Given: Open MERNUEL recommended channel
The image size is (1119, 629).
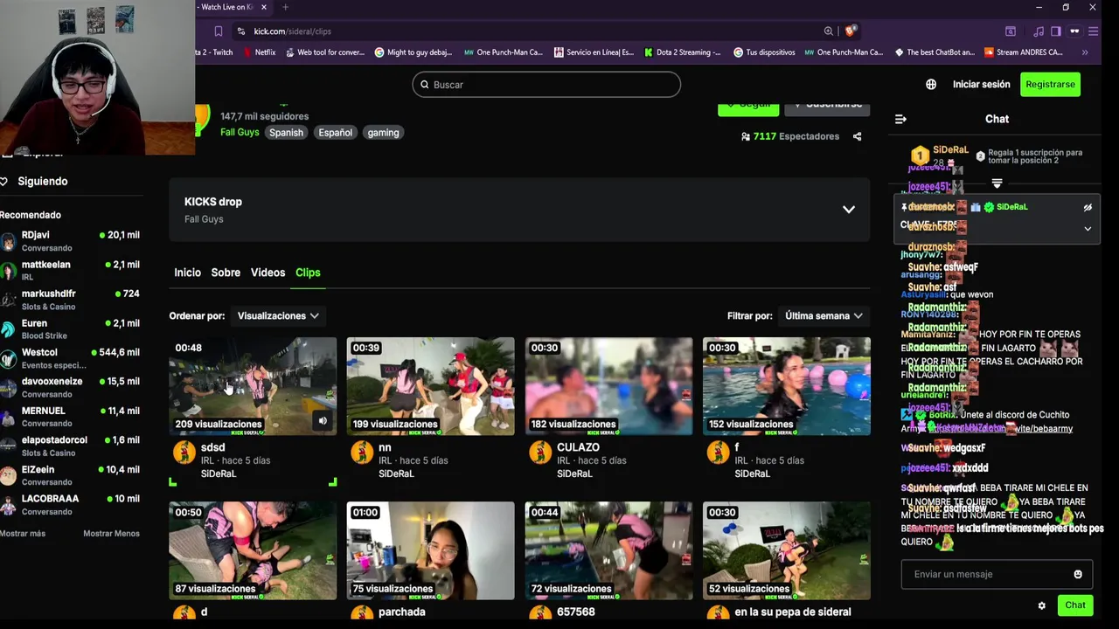Looking at the screenshot, I should [x=71, y=417].
